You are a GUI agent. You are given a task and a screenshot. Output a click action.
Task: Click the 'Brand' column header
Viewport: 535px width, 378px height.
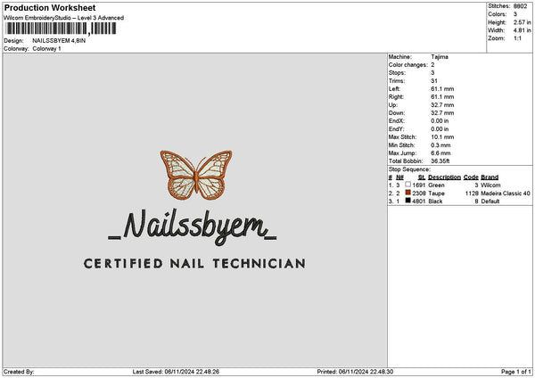(x=490, y=177)
